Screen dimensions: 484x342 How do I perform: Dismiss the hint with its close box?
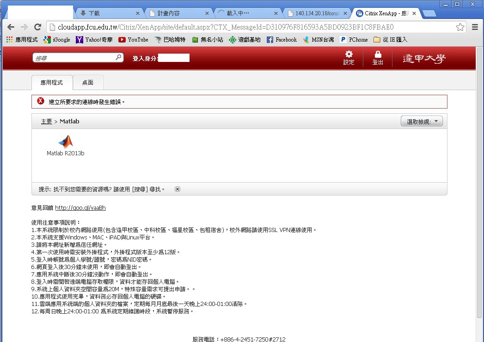point(177,189)
